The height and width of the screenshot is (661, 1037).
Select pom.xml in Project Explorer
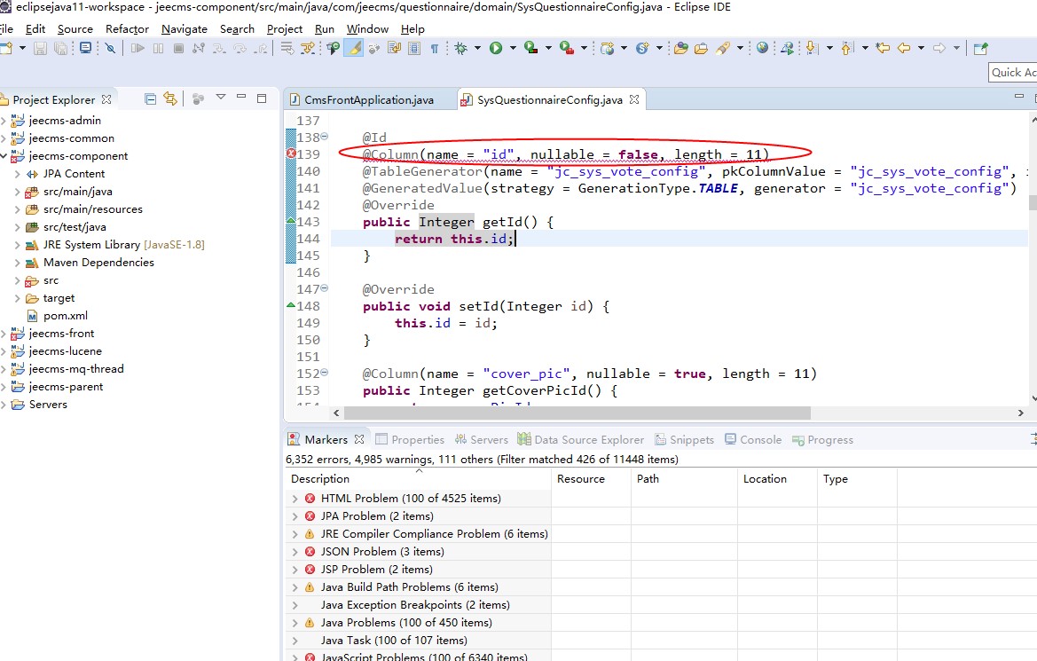(66, 316)
